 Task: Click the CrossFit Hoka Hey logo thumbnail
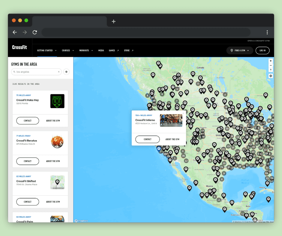coord(57,101)
